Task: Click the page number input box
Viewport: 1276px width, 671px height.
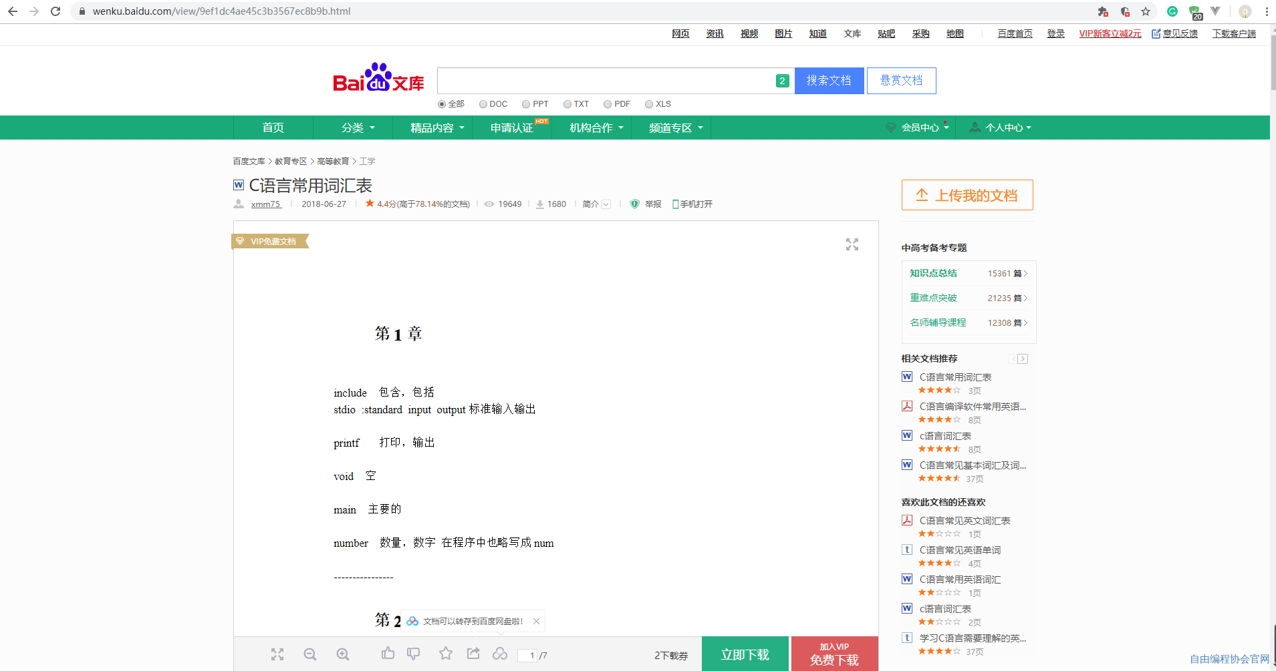Action: click(x=527, y=655)
